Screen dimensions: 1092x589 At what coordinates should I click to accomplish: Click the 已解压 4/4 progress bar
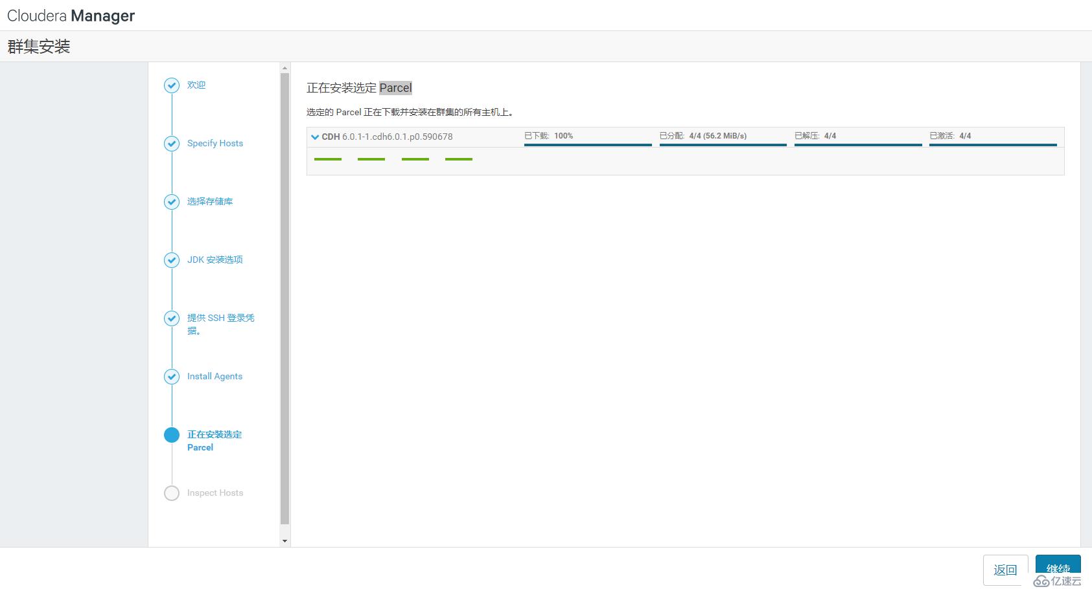[858, 145]
